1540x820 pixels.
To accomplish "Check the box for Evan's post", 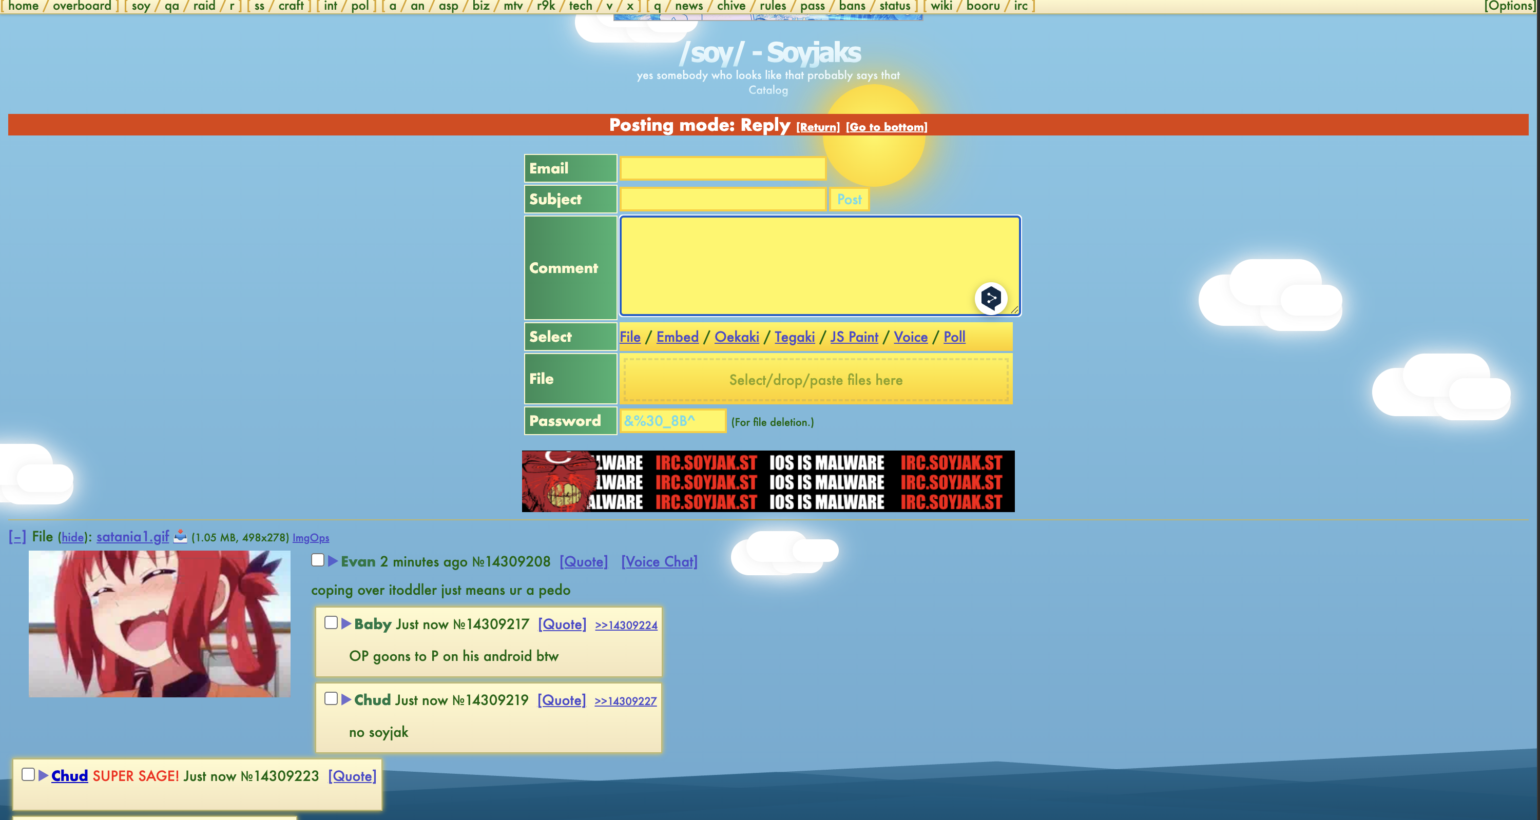I will 317,560.
